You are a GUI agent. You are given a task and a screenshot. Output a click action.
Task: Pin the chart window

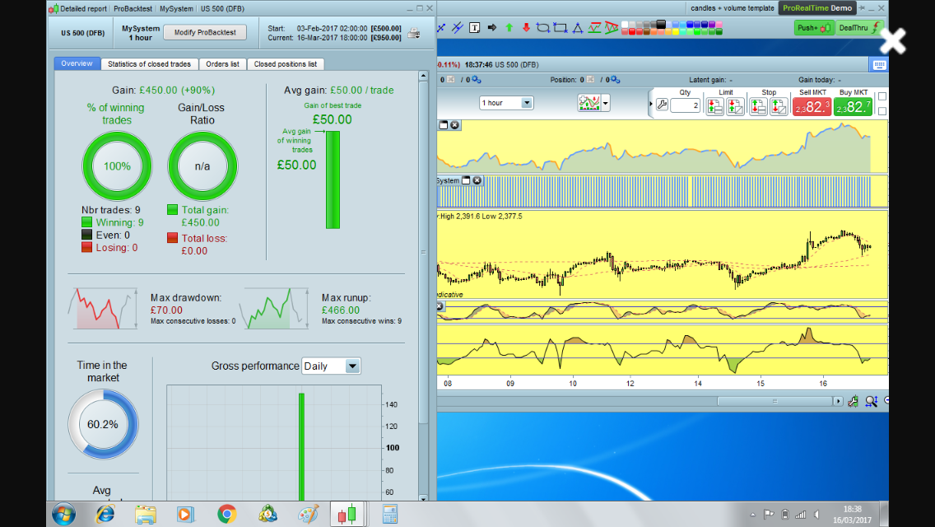pos(862,8)
